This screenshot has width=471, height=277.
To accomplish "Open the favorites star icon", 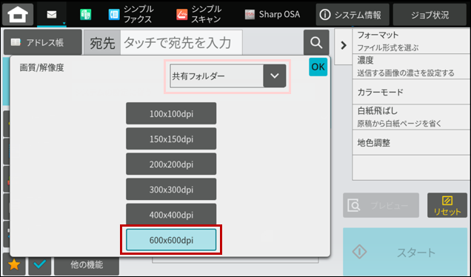I will click(x=14, y=264).
